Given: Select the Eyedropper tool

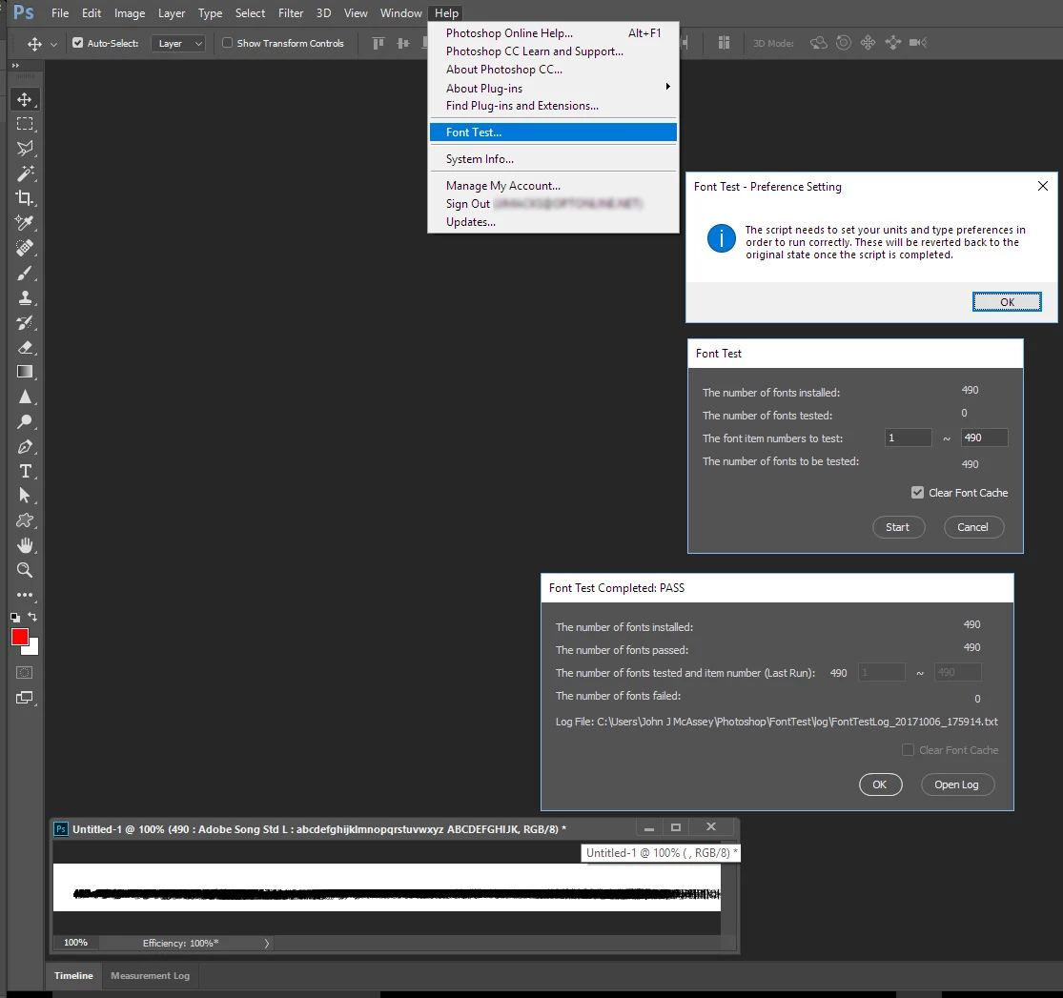Looking at the screenshot, I should coord(25,223).
